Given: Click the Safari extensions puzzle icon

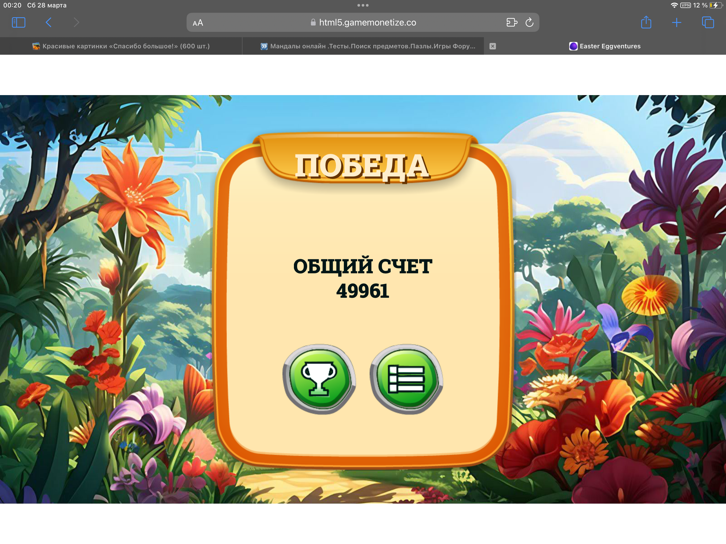Looking at the screenshot, I should [x=512, y=22].
